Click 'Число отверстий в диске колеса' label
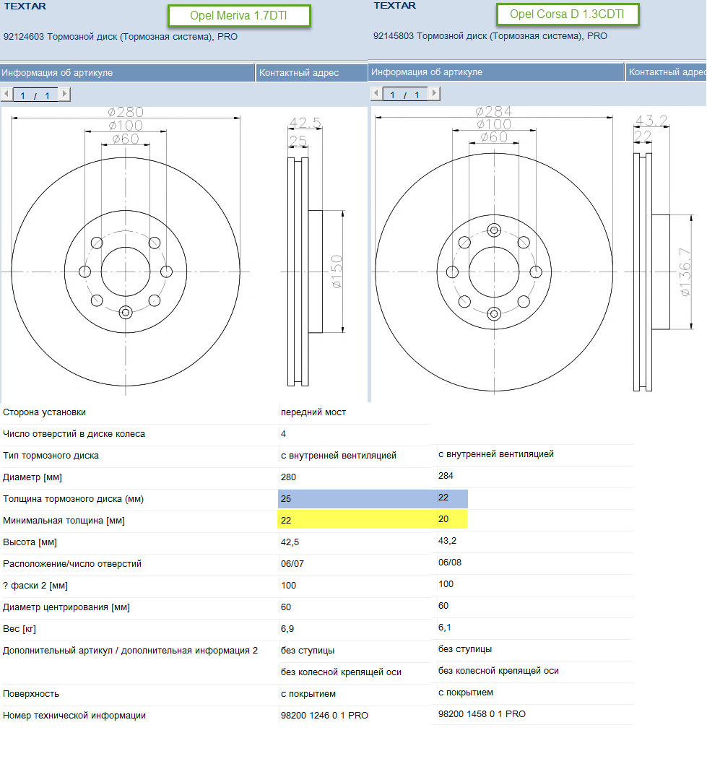The width and height of the screenshot is (707, 777). [x=74, y=434]
